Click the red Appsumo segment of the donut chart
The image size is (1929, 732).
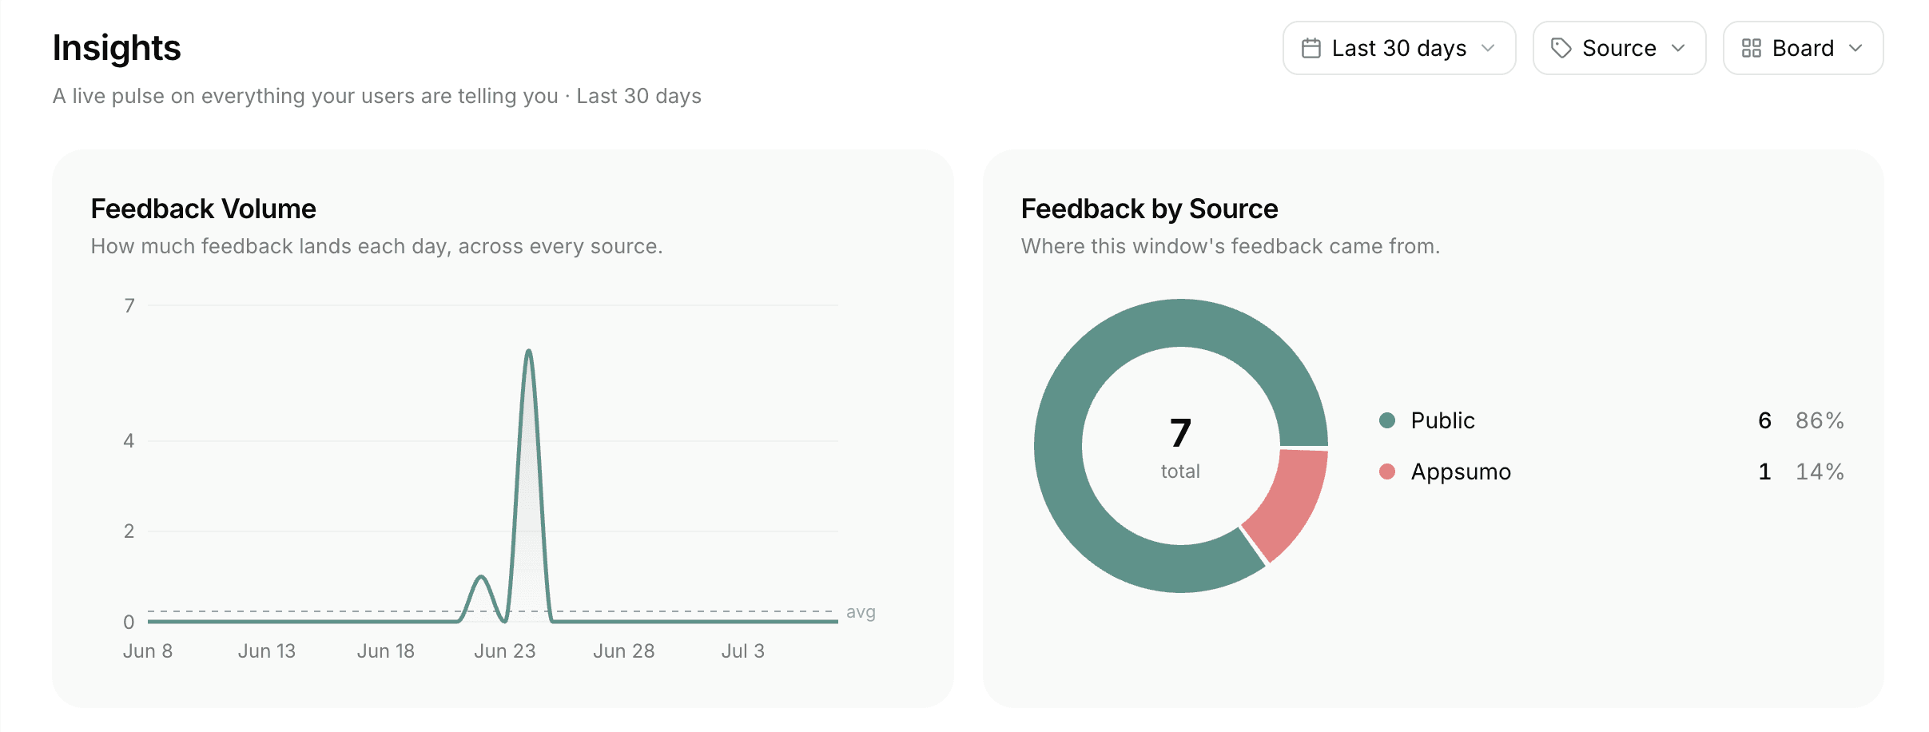1290,502
